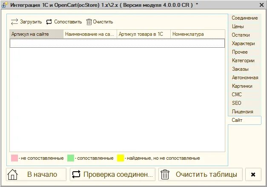Click the Артикул на сайте column header
Screen dimensions: 267x187
pos(37,34)
